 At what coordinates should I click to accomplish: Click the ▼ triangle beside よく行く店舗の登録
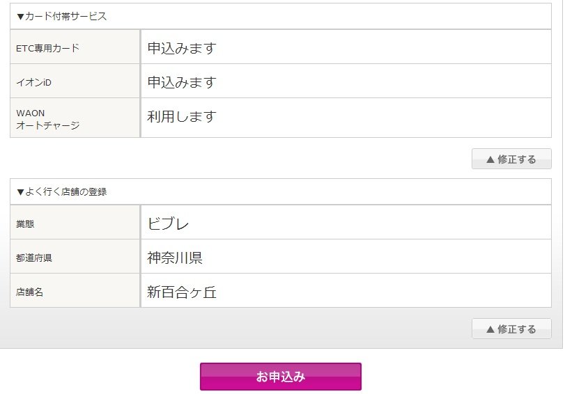pyautogui.click(x=20, y=191)
